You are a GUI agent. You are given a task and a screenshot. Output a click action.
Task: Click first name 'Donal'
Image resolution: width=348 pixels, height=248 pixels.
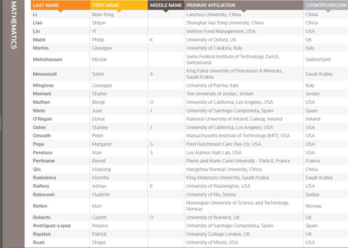pyautogui.click(x=98, y=119)
